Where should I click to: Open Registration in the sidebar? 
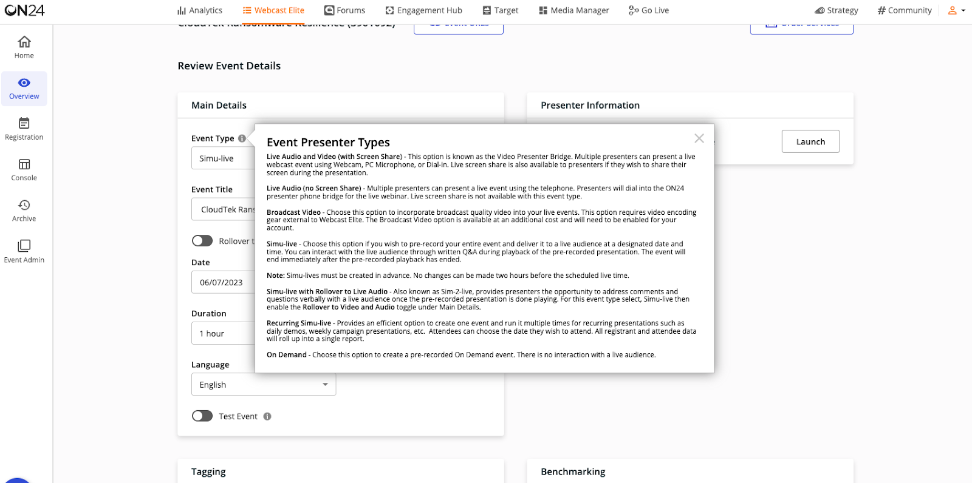(24, 129)
